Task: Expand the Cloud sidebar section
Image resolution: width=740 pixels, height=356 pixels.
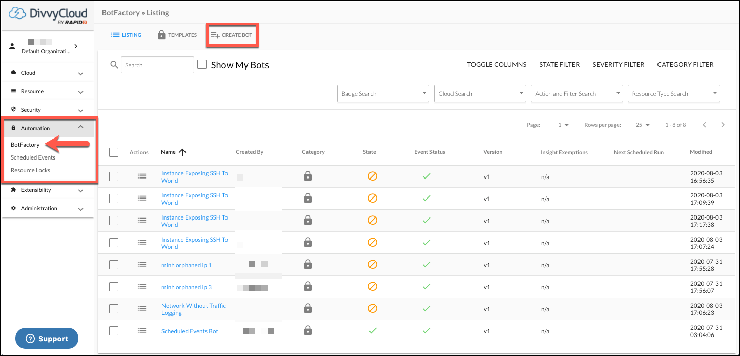Action: [47, 73]
